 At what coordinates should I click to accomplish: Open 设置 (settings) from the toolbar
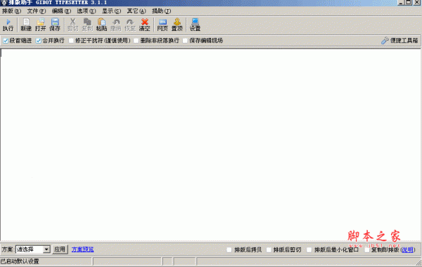pyautogui.click(x=195, y=25)
